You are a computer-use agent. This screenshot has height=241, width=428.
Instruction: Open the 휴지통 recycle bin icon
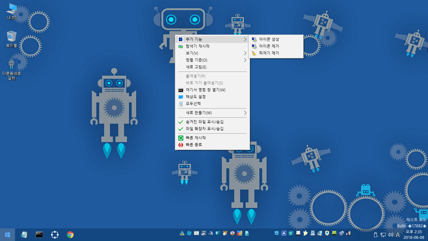12,39
